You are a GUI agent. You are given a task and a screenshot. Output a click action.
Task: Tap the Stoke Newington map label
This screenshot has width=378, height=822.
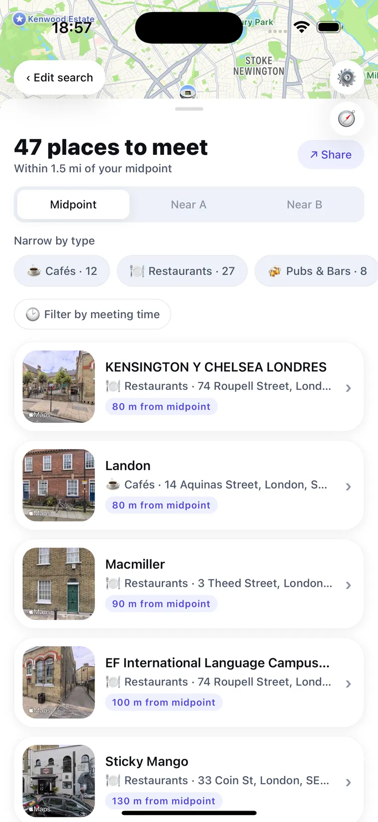tap(259, 66)
